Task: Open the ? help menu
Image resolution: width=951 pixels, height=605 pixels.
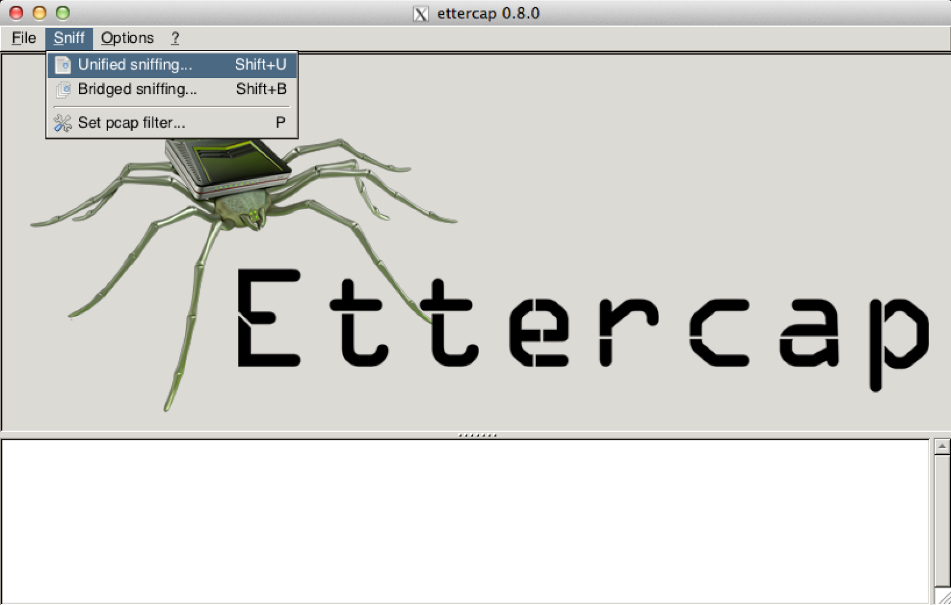Action: coord(175,38)
